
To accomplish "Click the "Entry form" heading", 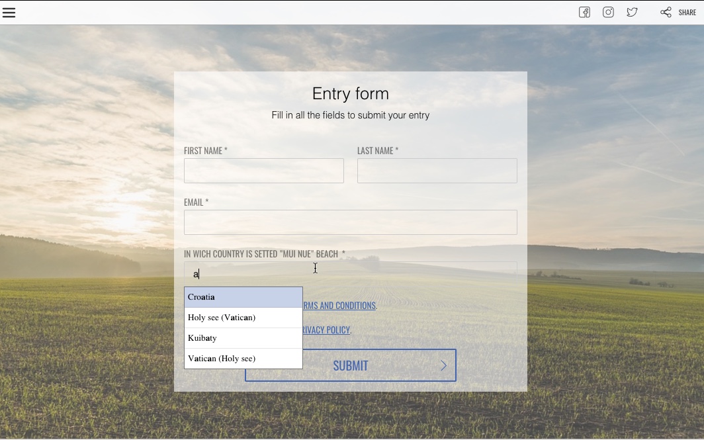I will click(x=350, y=94).
